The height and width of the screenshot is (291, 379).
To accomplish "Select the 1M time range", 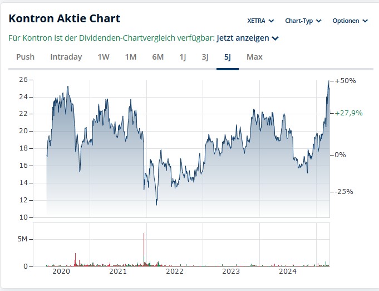I will pos(131,57).
